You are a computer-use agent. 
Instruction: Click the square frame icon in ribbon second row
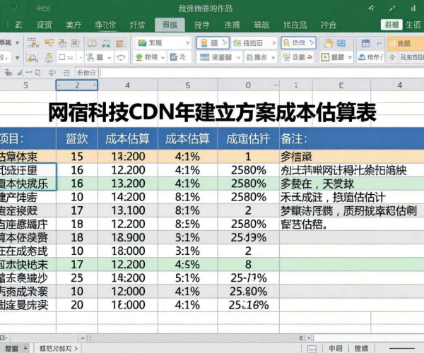[325, 57]
